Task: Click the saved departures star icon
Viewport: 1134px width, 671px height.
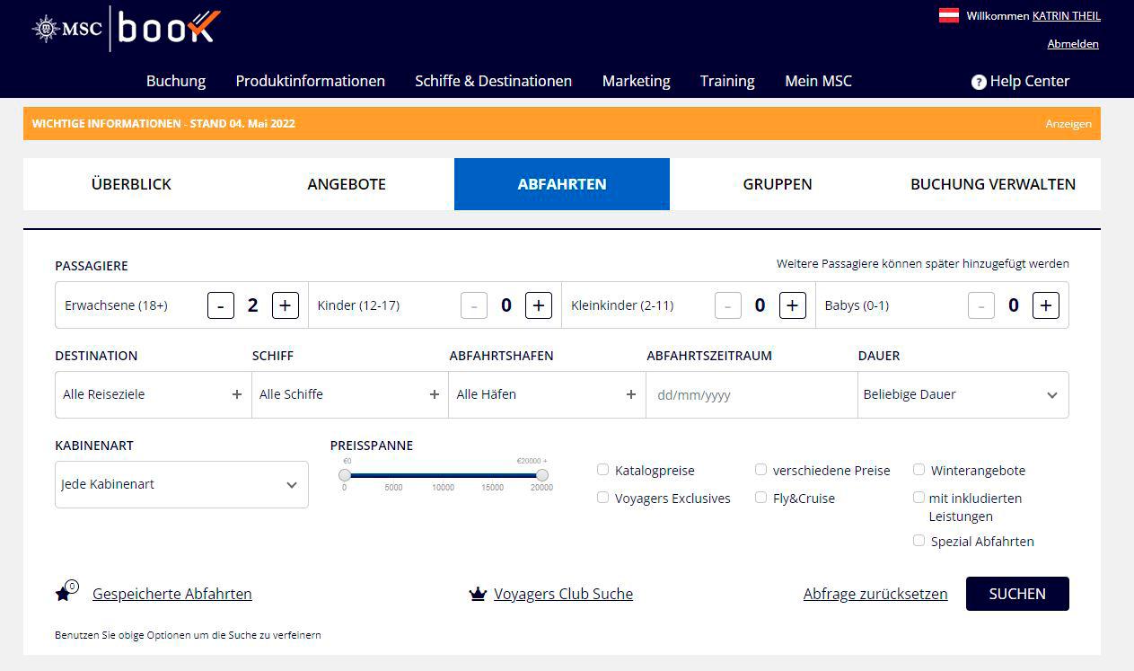Action: [x=65, y=592]
